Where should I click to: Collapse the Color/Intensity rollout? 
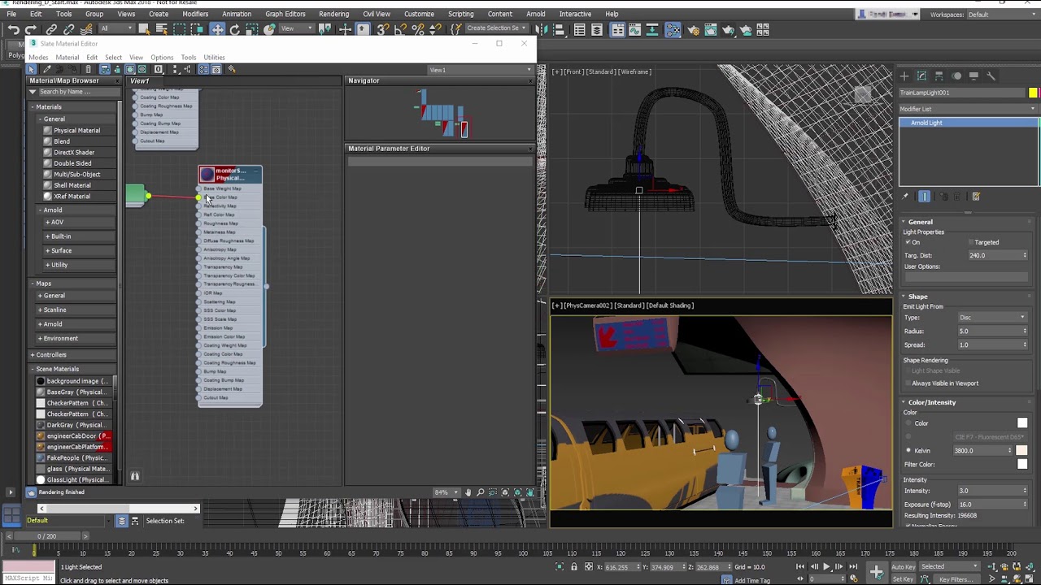[931, 402]
